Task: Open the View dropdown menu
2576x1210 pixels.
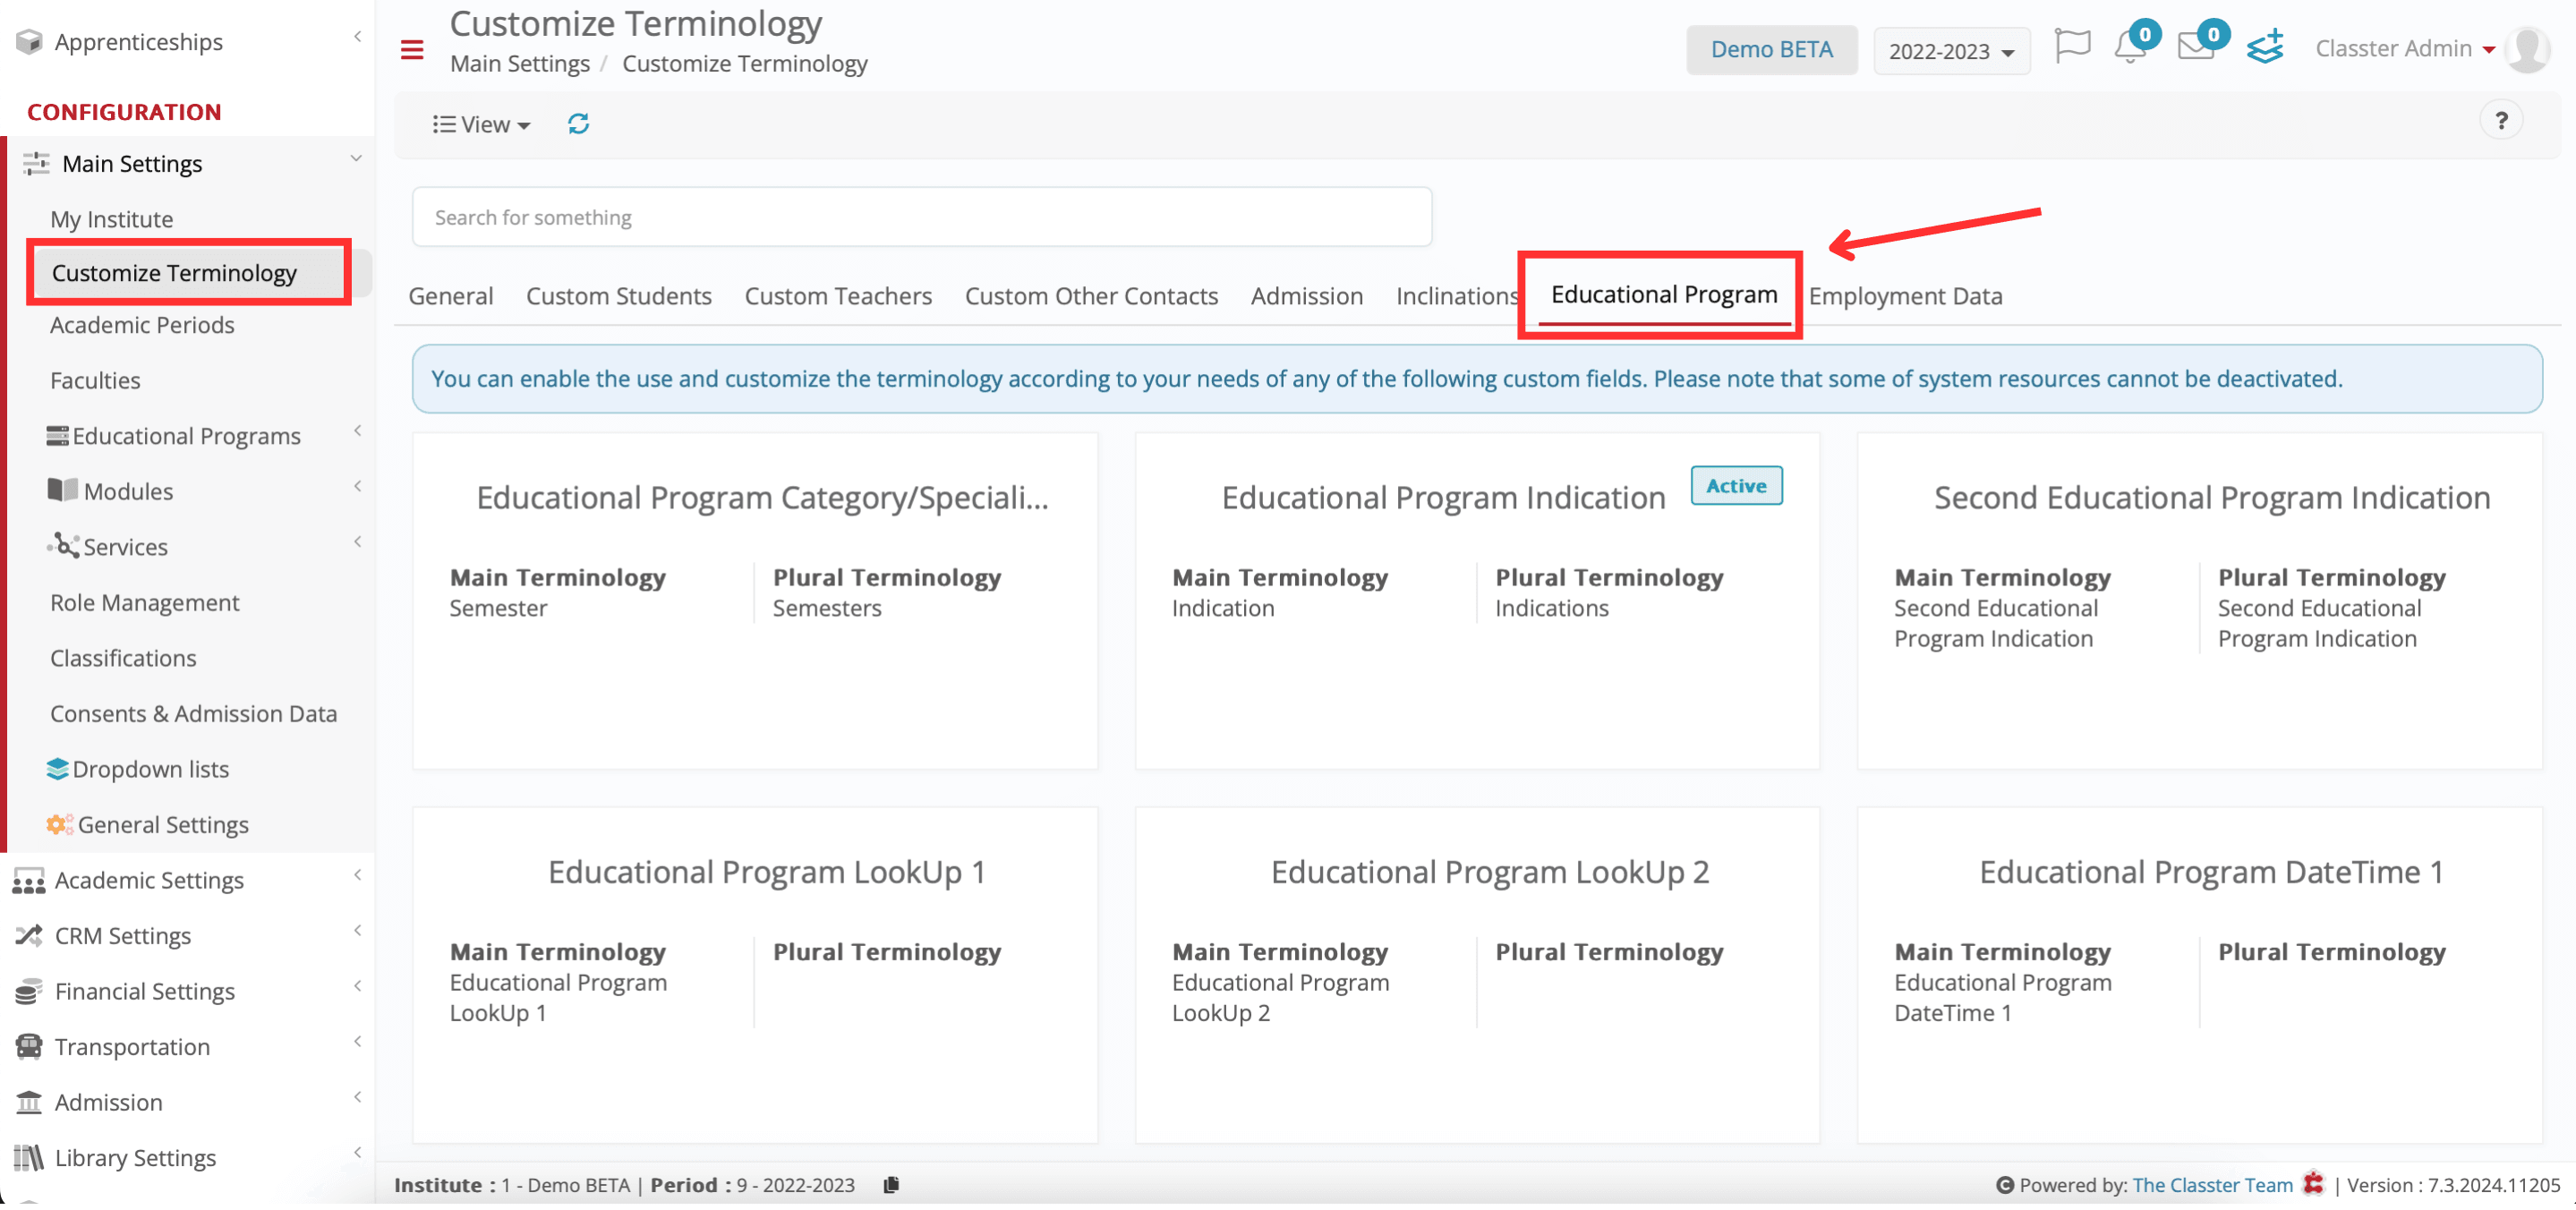Action: pyautogui.click(x=481, y=124)
